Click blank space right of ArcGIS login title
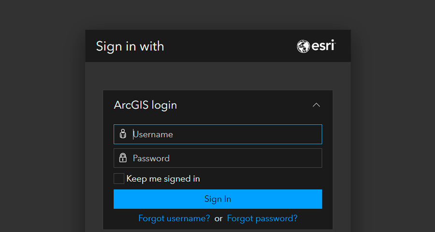Image resolution: width=435 pixels, height=232 pixels. (x=244, y=105)
